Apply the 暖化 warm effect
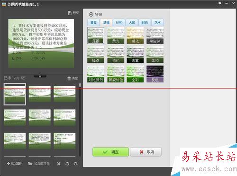237x176 pixels. [135, 35]
